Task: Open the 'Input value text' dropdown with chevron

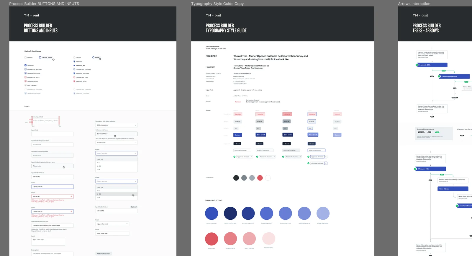Action: coord(112,224)
